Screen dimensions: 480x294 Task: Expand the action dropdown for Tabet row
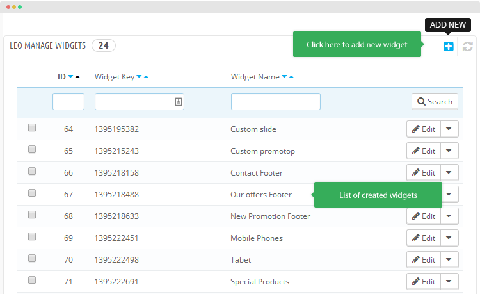click(449, 259)
